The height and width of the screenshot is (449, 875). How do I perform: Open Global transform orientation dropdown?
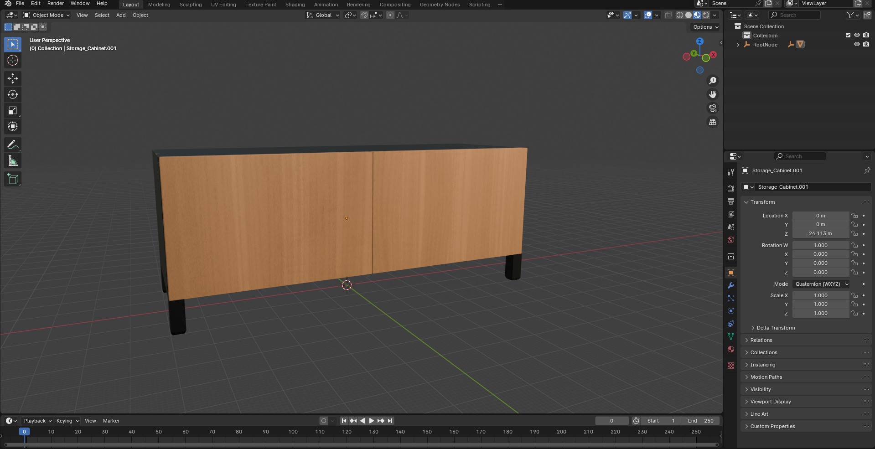[323, 15]
